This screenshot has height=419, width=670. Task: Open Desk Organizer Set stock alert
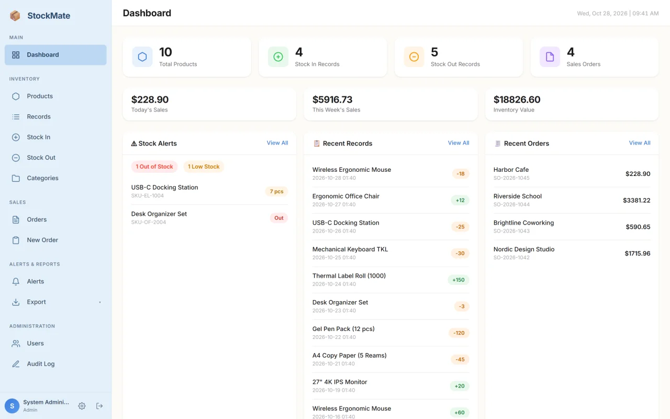point(209,218)
